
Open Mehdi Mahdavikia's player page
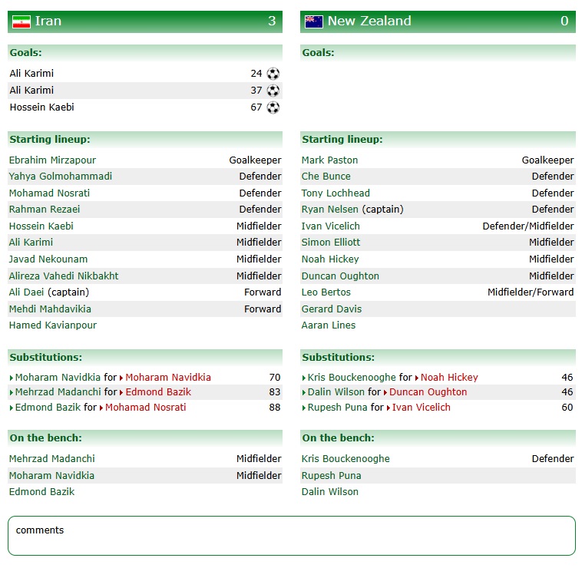pos(50,309)
